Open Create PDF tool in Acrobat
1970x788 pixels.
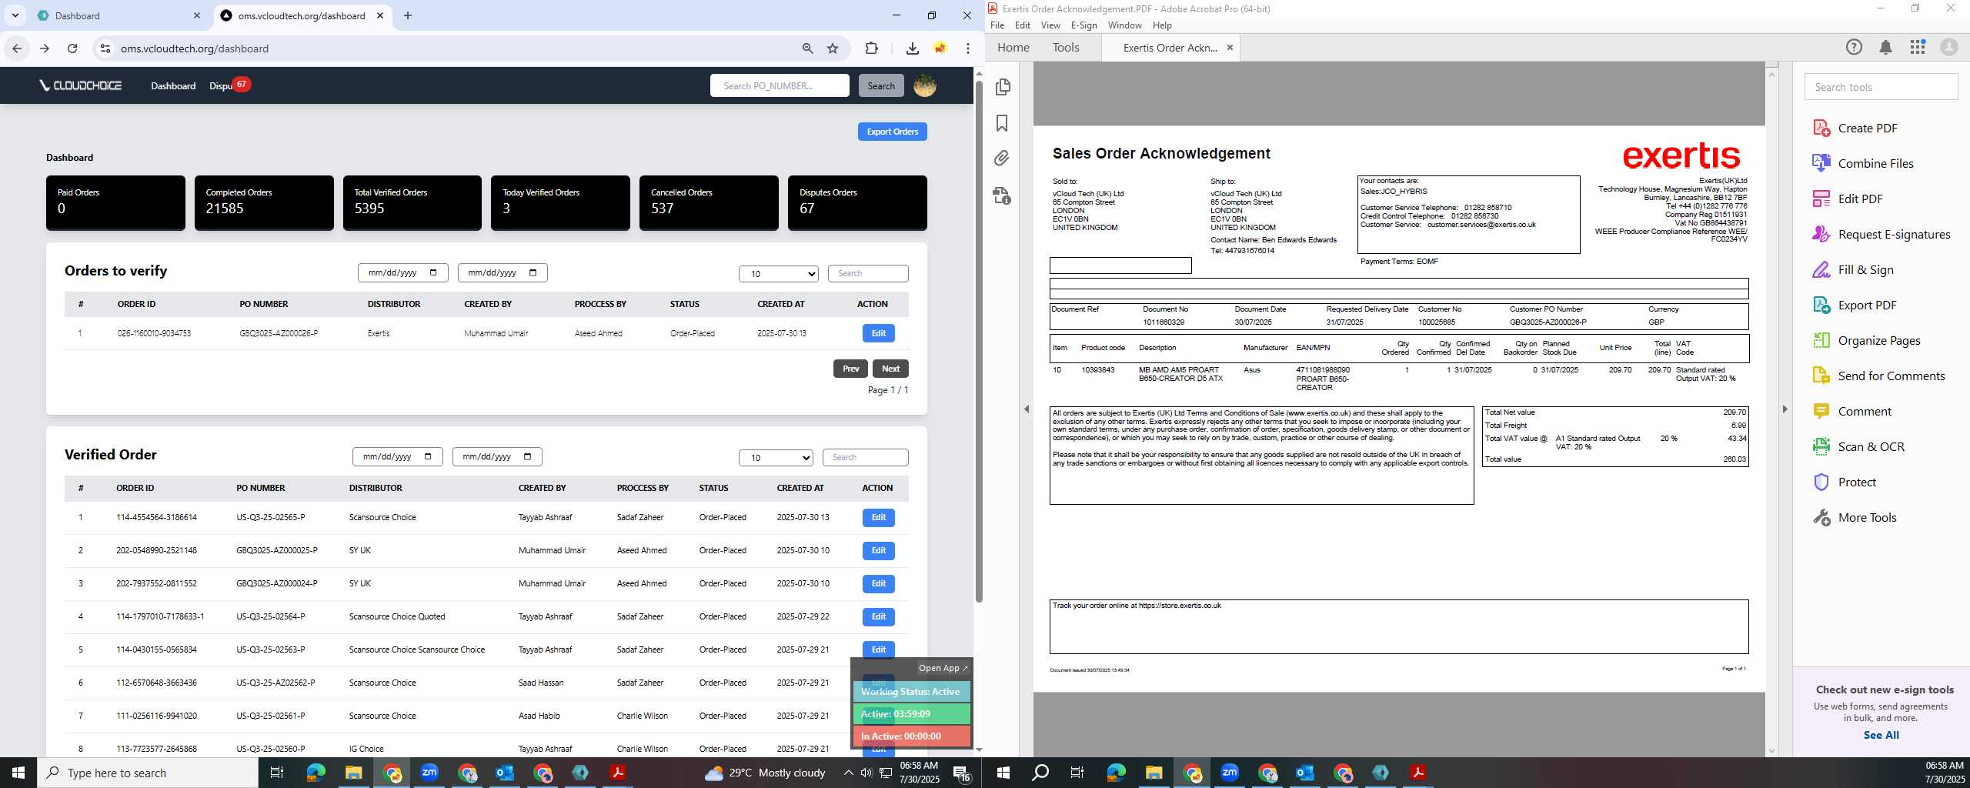1855,128
